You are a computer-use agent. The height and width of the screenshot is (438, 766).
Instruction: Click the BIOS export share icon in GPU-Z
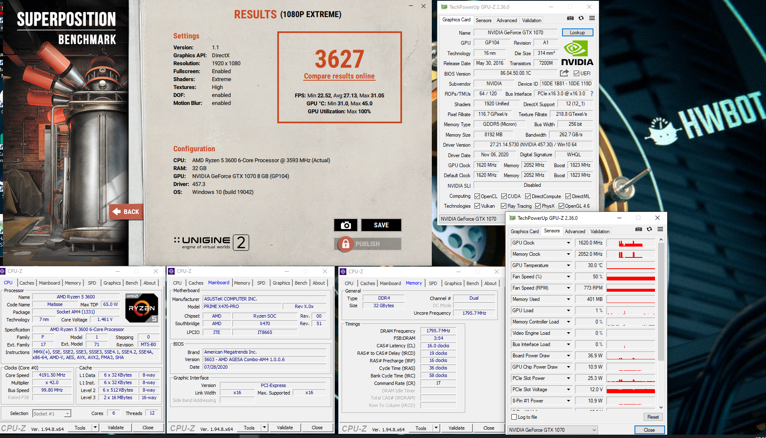point(564,73)
